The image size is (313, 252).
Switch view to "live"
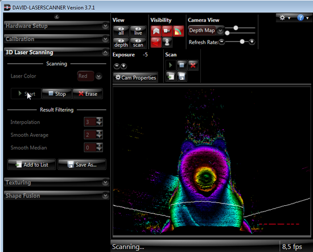[138, 31]
